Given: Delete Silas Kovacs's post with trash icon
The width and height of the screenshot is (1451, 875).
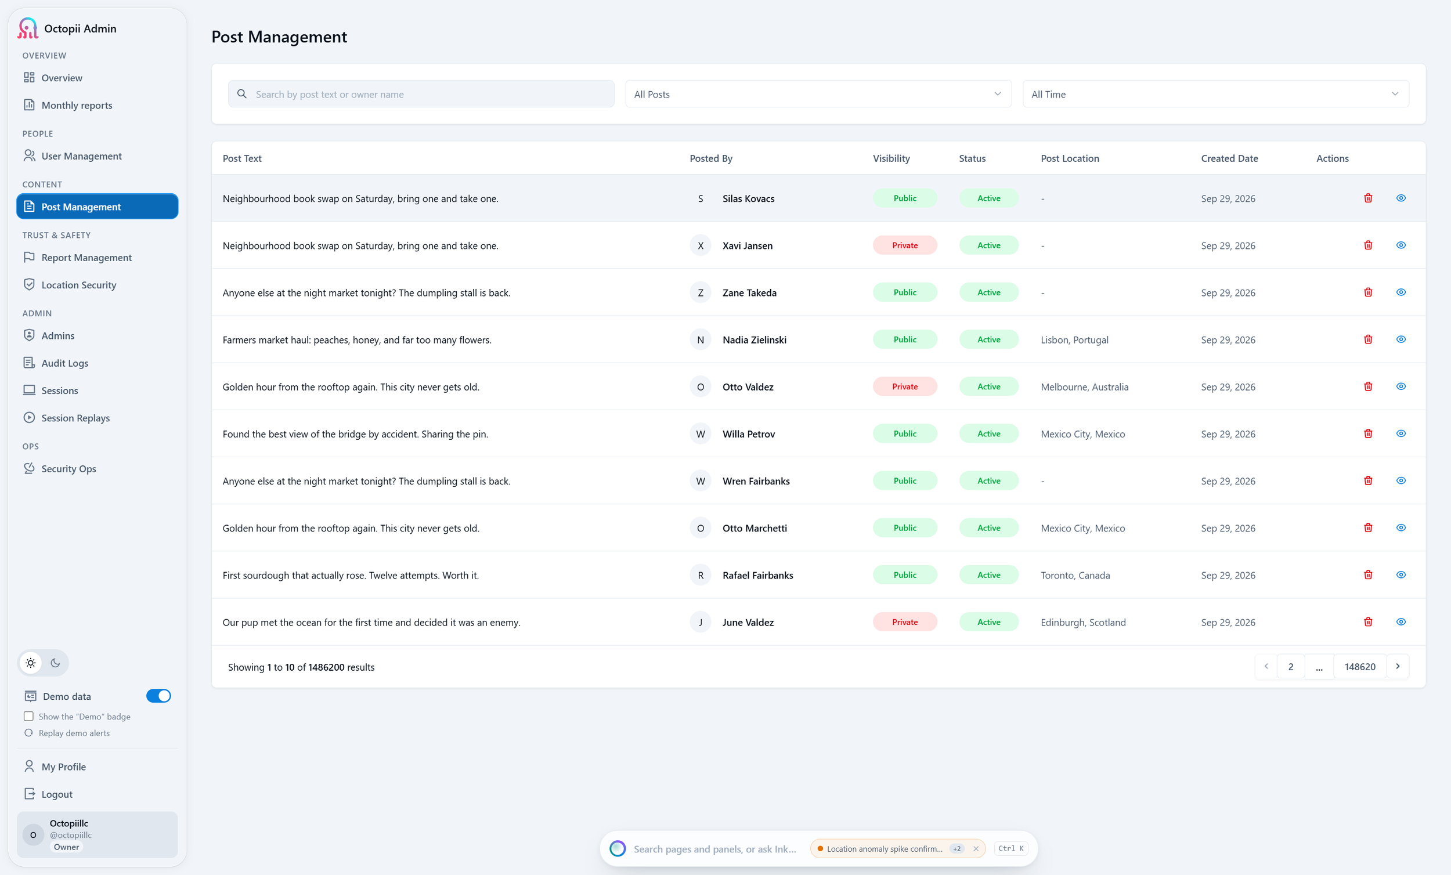Looking at the screenshot, I should pyautogui.click(x=1368, y=198).
